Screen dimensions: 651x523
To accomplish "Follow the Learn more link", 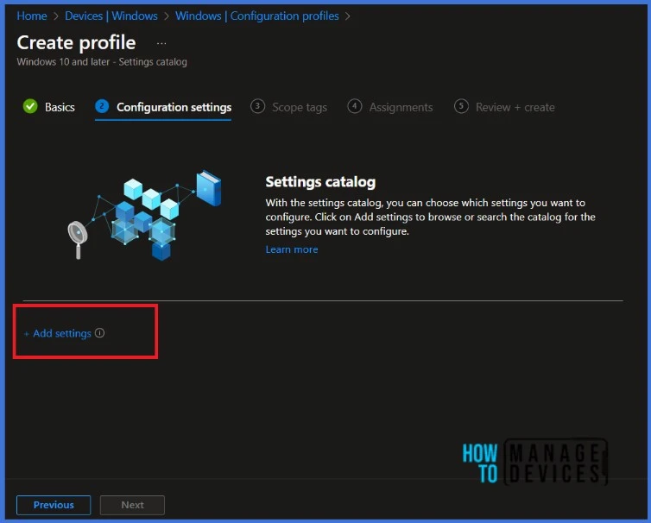I will pos(292,249).
